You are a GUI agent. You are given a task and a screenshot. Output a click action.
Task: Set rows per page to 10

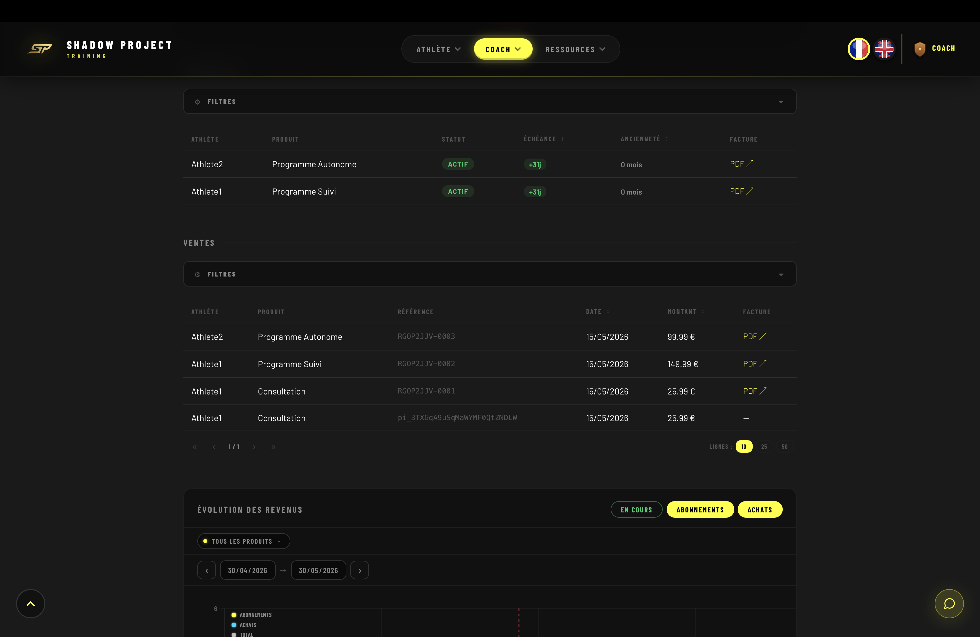click(x=744, y=446)
